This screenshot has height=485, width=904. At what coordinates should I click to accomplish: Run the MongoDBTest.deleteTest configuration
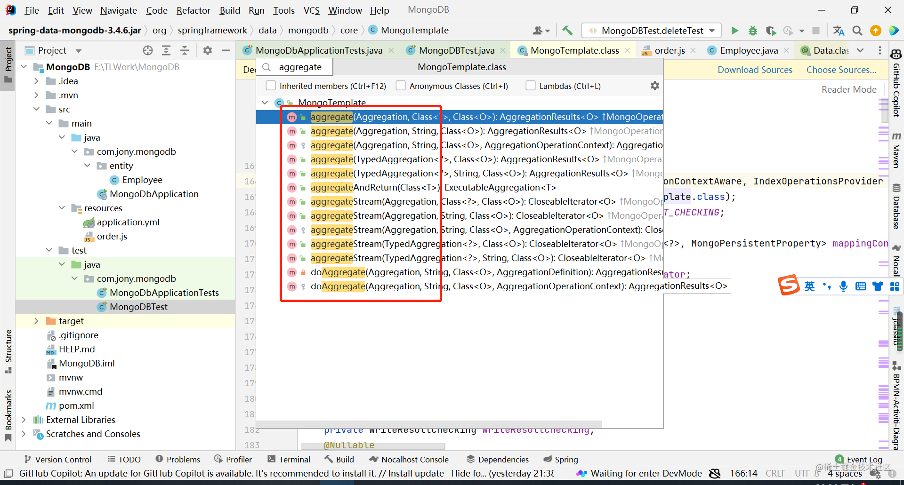[x=735, y=30]
